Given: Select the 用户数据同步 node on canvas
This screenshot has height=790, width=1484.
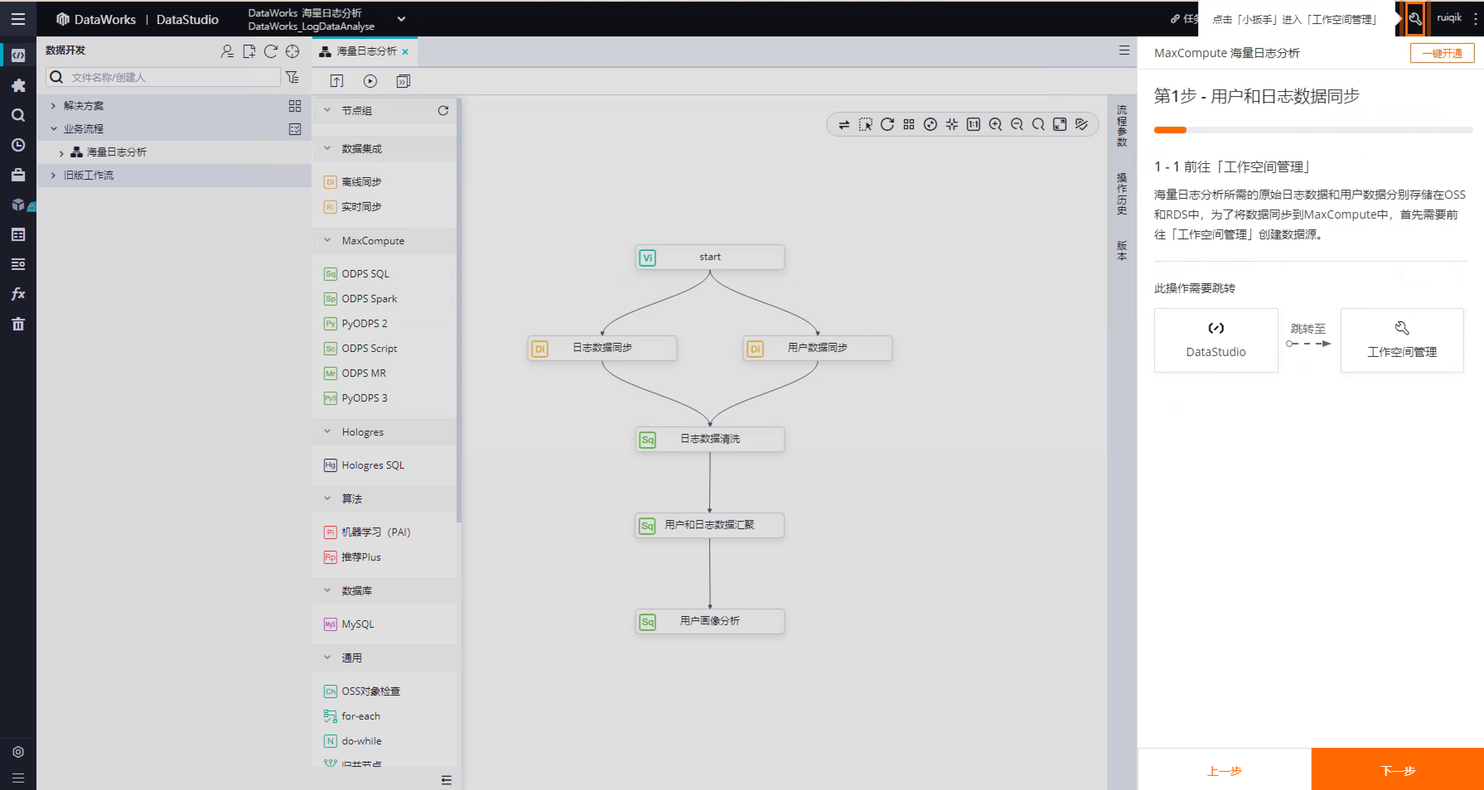Looking at the screenshot, I should (x=817, y=348).
